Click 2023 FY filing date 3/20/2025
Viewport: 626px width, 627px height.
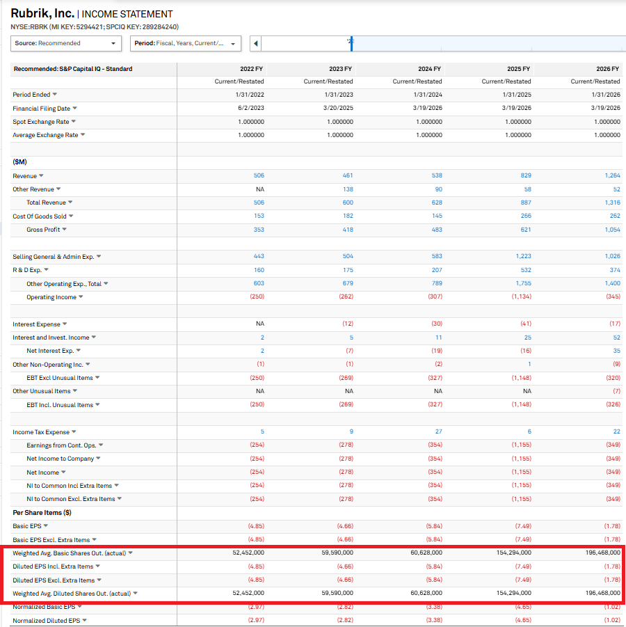point(339,108)
